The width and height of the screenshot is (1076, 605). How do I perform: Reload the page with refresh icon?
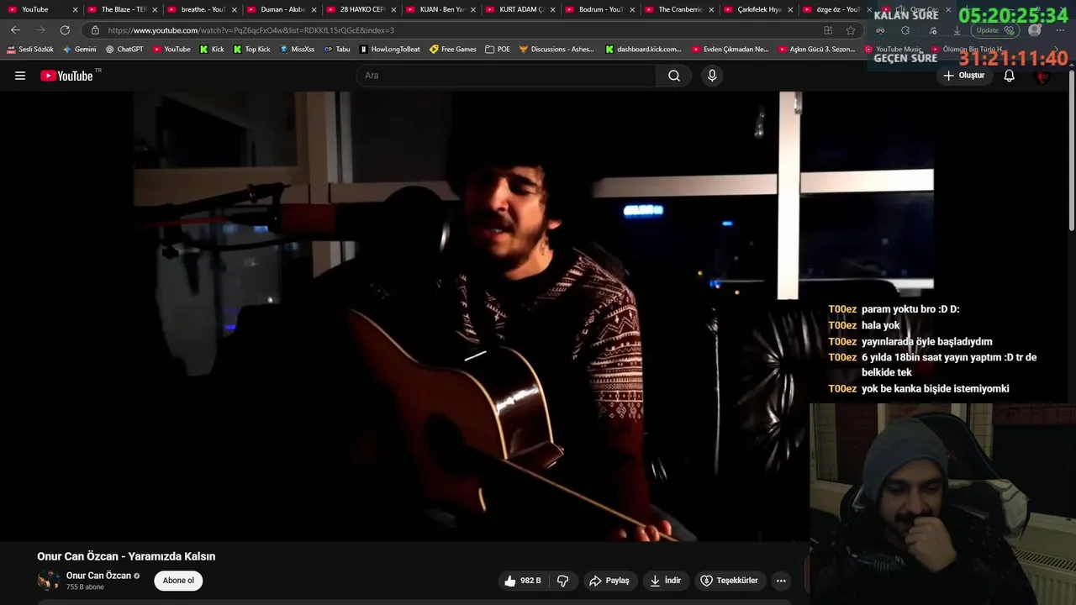pyautogui.click(x=65, y=30)
